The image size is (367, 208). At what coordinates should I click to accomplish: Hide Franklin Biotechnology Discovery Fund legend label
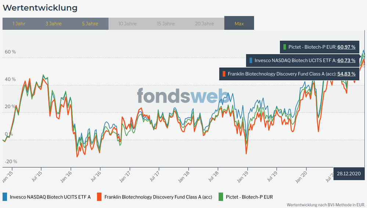coord(158,197)
